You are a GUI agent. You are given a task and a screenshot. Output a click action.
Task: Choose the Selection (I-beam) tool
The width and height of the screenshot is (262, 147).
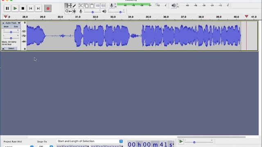tap(67, 6)
